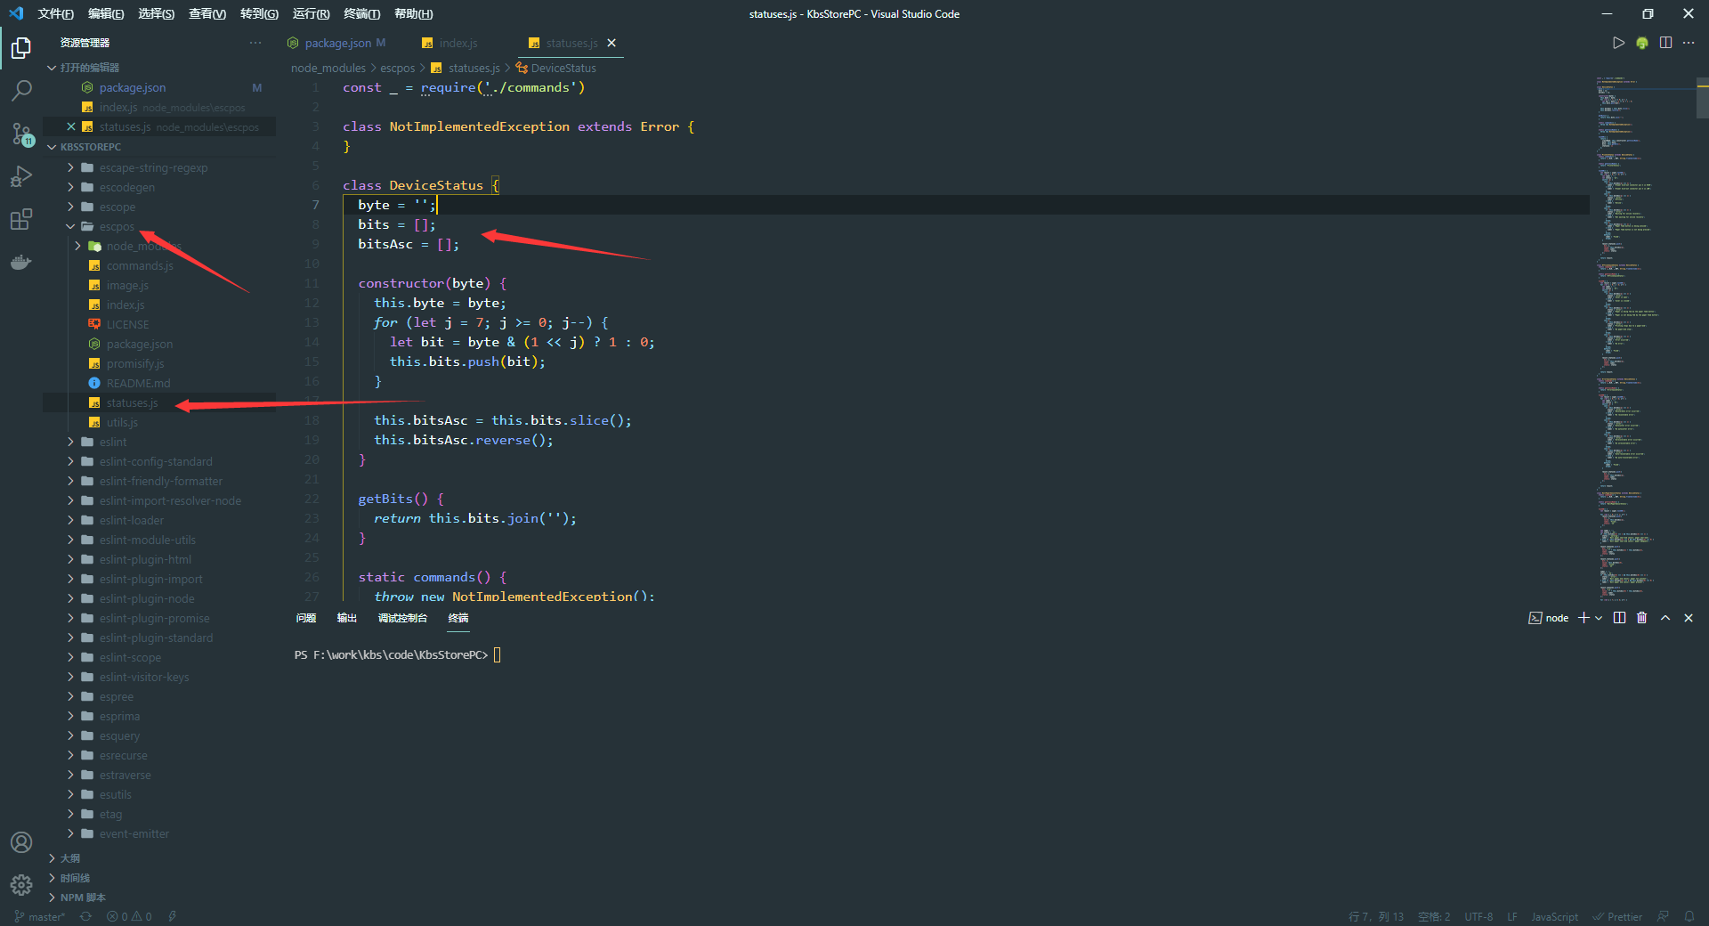
Task: Click the sync changes icon in the status bar
Action: (85, 916)
